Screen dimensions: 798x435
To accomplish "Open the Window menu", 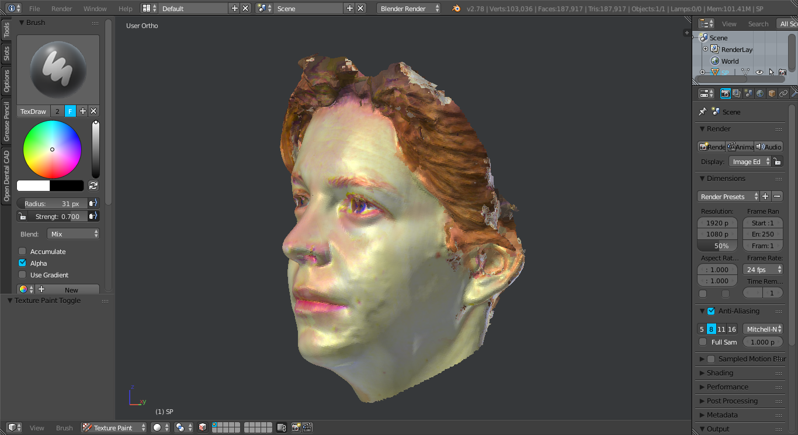I will pos(95,8).
